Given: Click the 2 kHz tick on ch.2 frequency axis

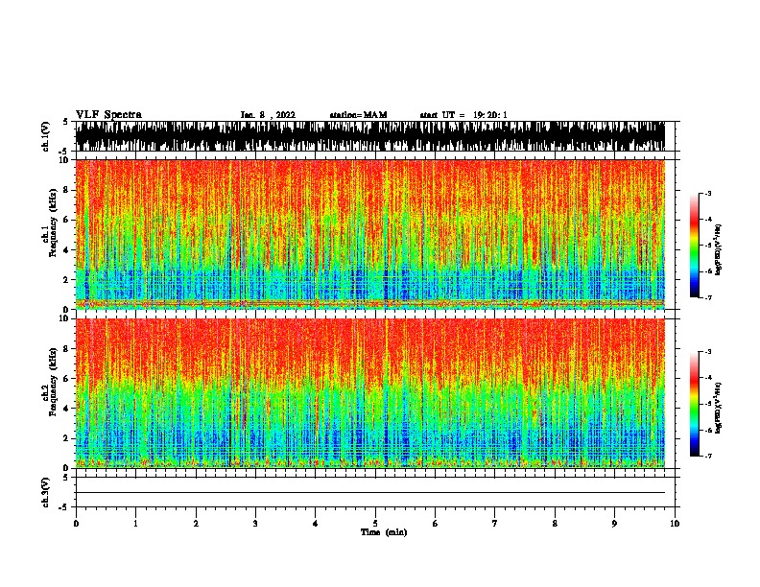Looking at the screenshot, I should coord(66,438).
